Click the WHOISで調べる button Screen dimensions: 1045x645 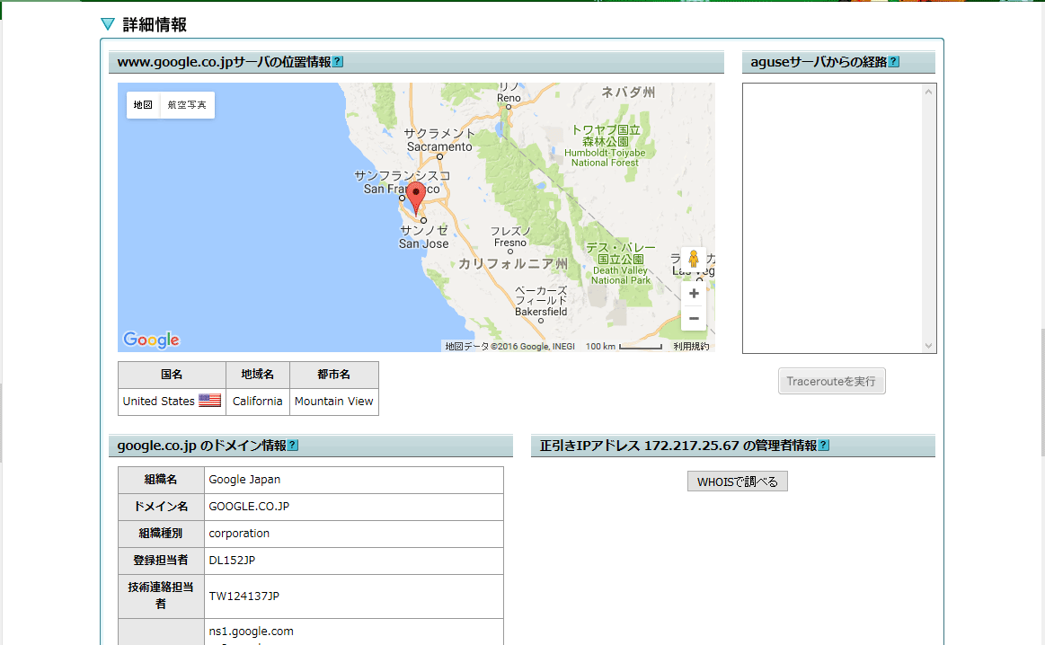coord(737,482)
